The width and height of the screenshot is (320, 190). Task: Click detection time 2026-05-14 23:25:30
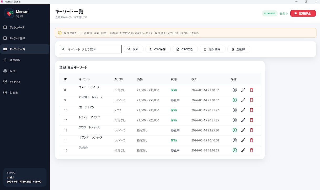pos(205,130)
